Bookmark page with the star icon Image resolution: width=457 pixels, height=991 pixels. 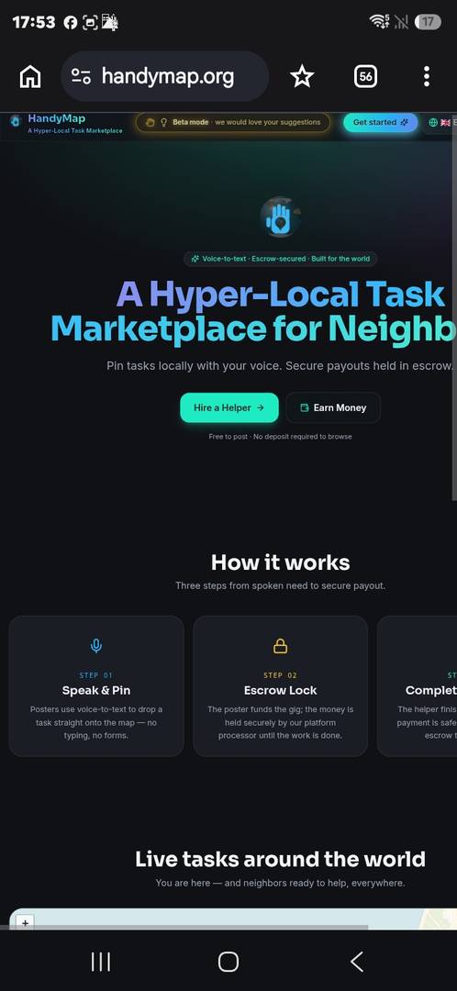[x=302, y=77]
